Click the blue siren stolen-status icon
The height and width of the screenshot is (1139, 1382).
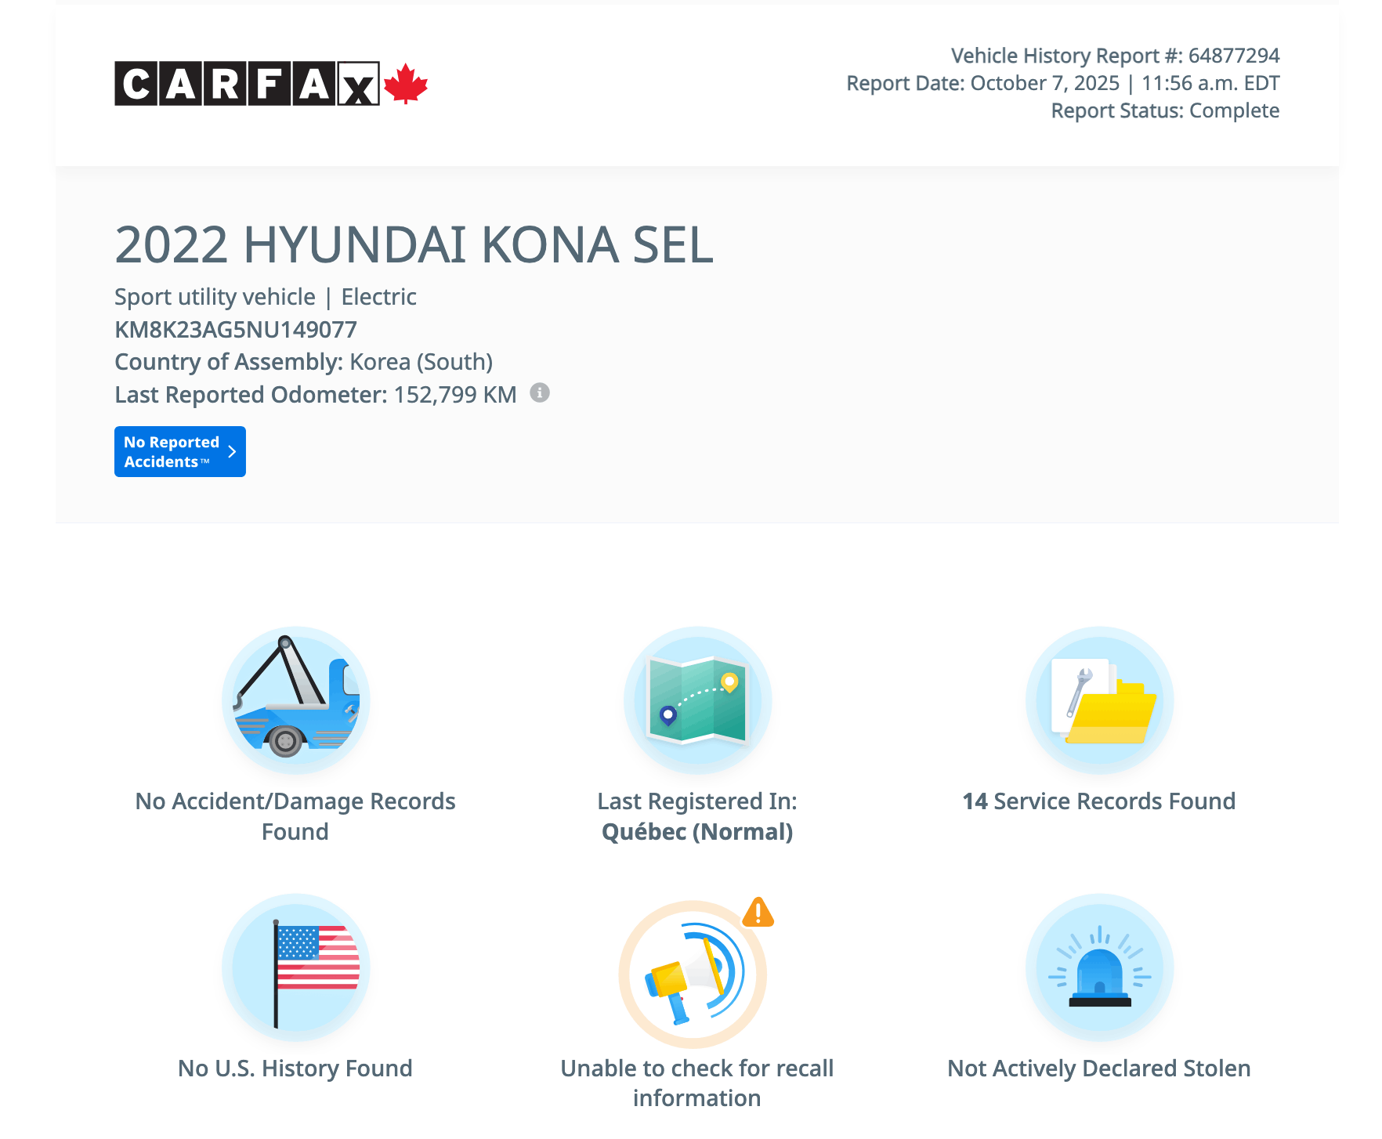pos(1099,967)
